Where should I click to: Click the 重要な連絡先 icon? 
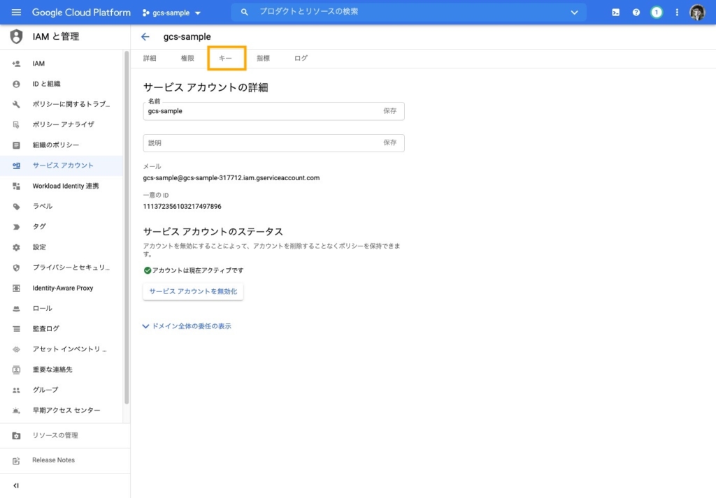(x=16, y=370)
